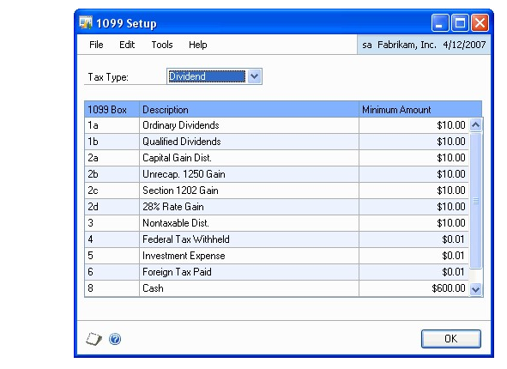Screen dimensions: 507x369
Task: Close the 1099 Setup window
Action: click(x=480, y=23)
